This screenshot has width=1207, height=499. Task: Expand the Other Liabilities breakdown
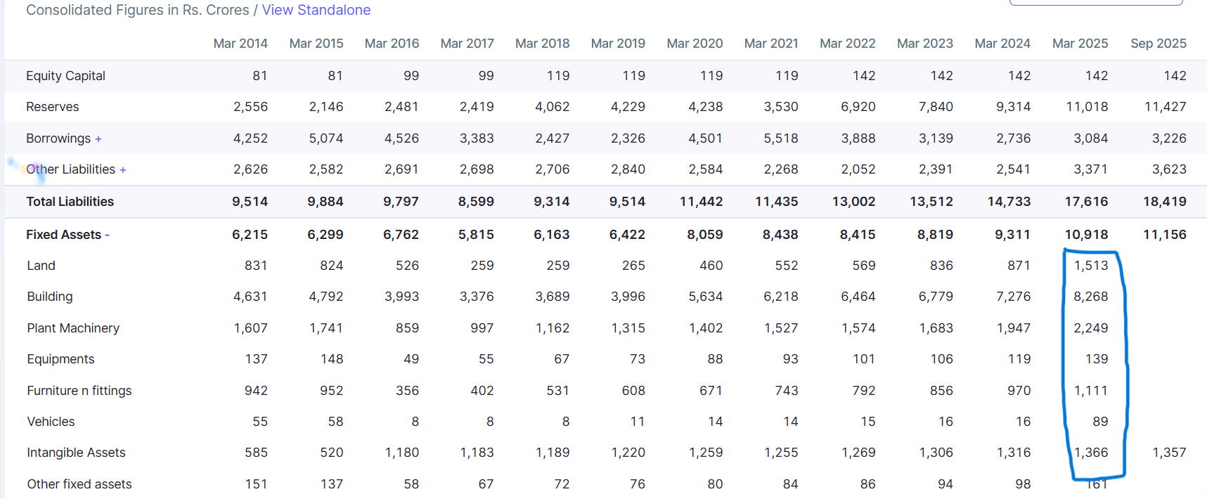pyautogui.click(x=123, y=170)
